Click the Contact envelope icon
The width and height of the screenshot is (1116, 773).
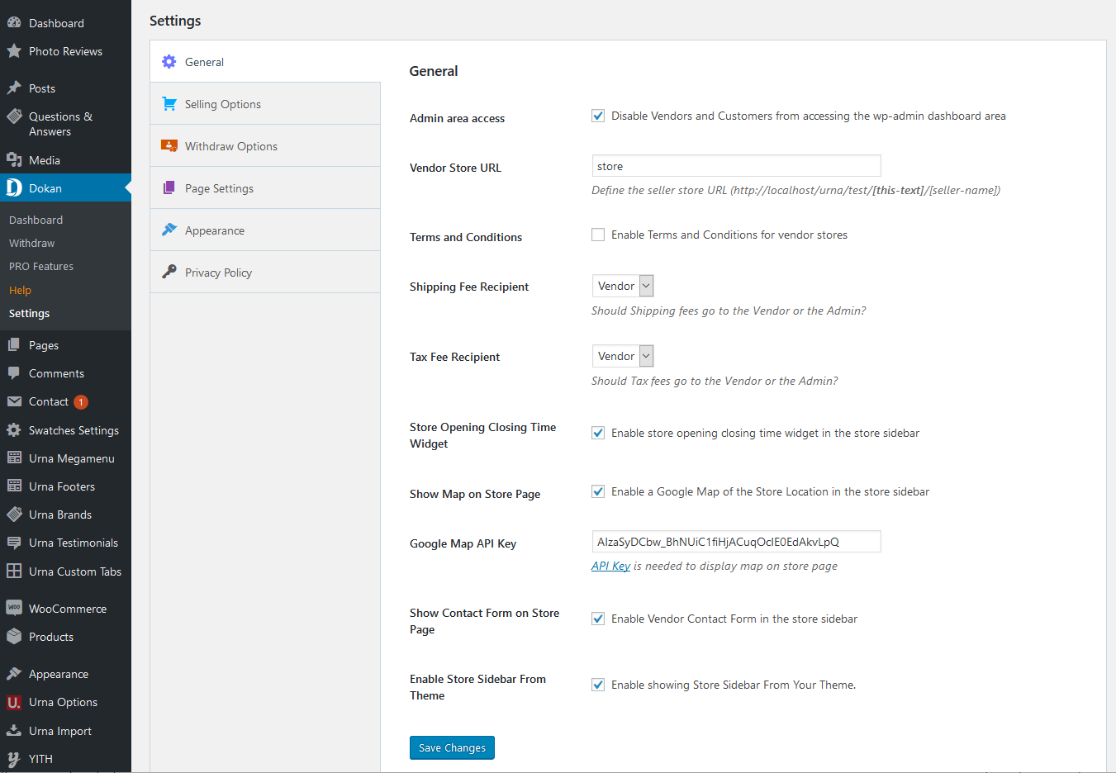coord(14,401)
